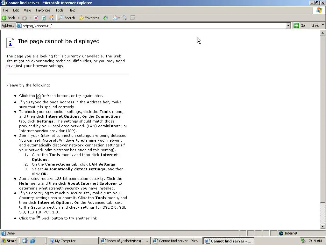Click the IE icon in the title bar
326x245 pixels.
pos(3,3)
